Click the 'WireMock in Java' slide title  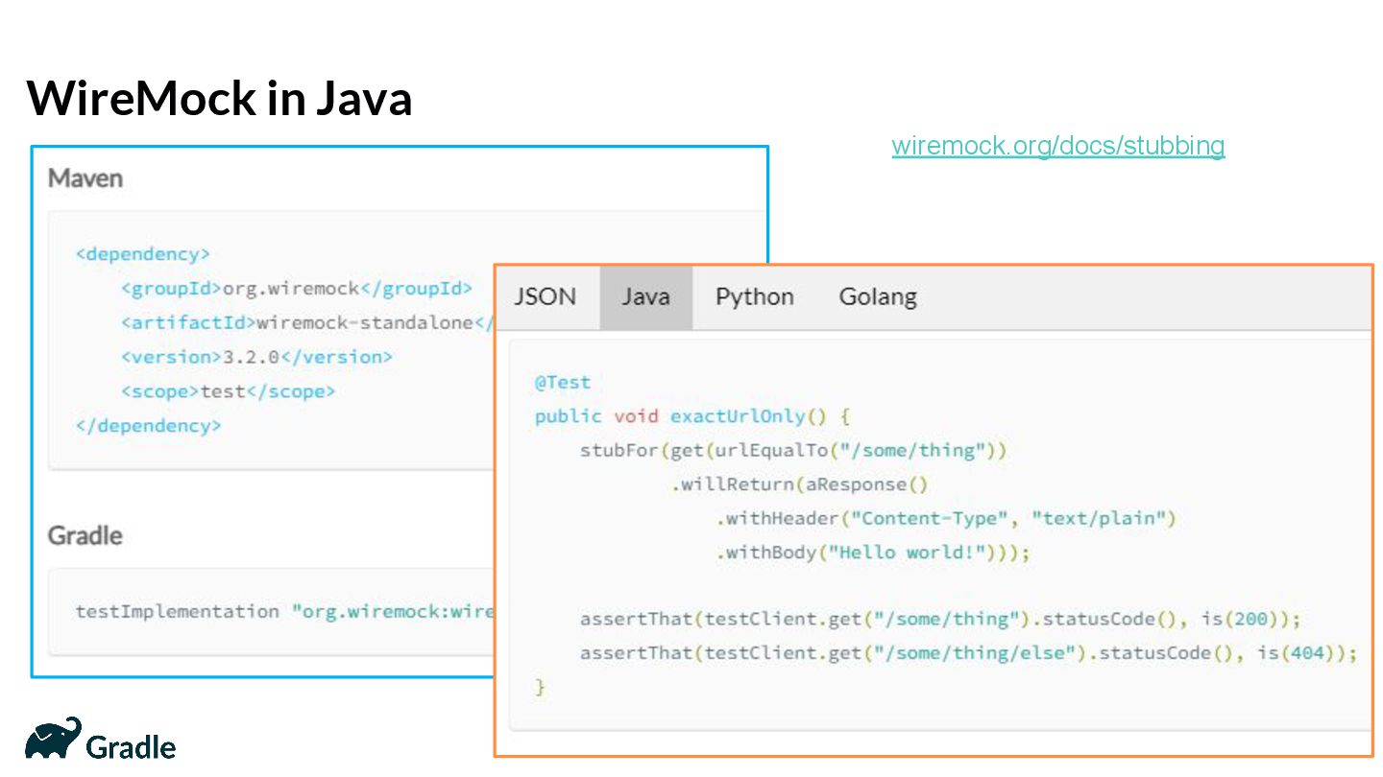[220, 98]
